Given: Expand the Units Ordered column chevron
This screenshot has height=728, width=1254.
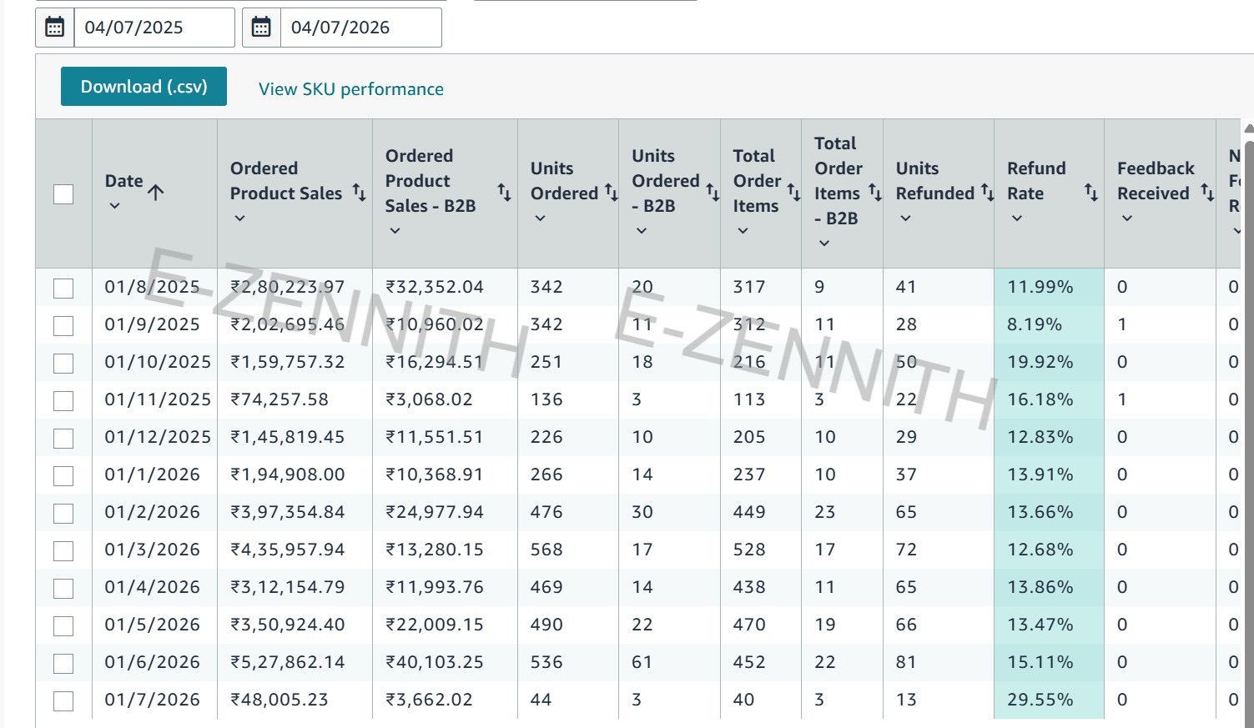Looking at the screenshot, I should [540, 218].
